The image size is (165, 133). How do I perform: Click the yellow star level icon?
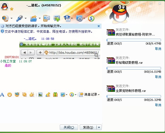pos(12,9)
